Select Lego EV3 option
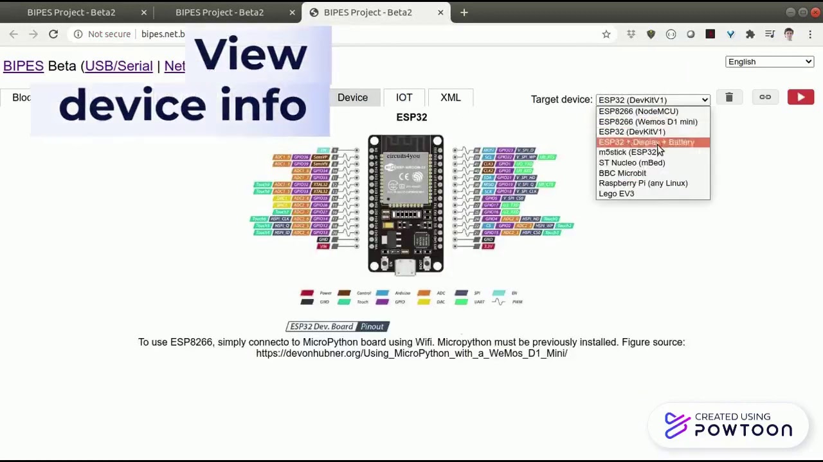This screenshot has height=462, width=823. [653, 193]
